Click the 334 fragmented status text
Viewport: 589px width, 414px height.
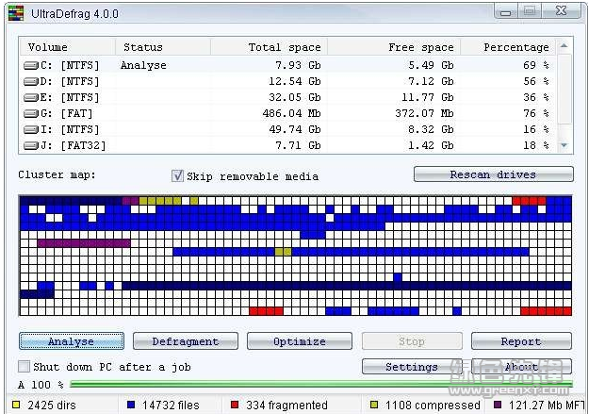coord(286,405)
